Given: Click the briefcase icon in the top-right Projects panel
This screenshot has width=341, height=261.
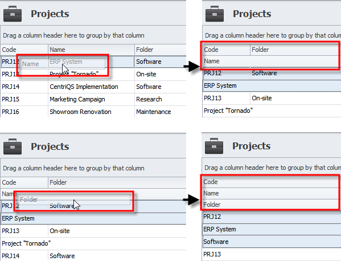Looking at the screenshot, I should [215, 14].
